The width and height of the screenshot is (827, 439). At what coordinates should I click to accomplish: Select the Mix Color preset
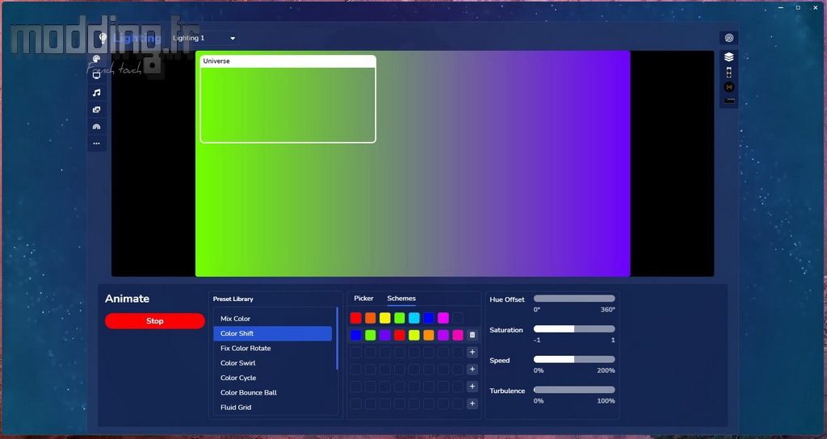273,318
